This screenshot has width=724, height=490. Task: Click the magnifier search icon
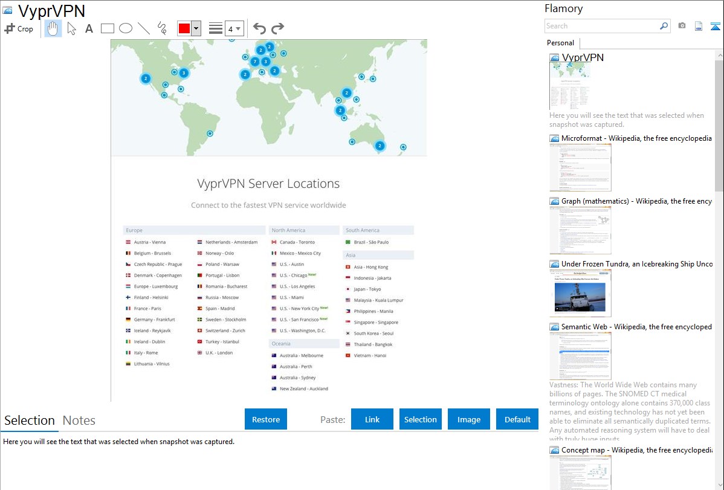[664, 26]
